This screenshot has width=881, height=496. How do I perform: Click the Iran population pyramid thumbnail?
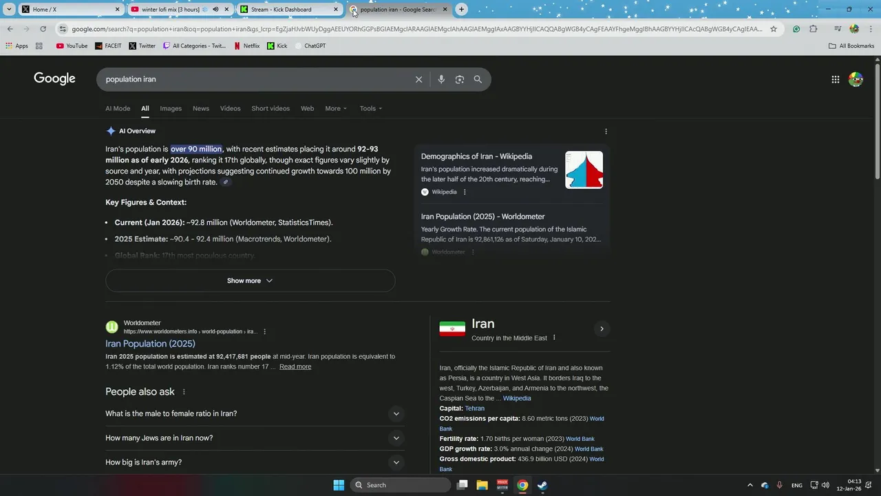pyautogui.click(x=584, y=170)
